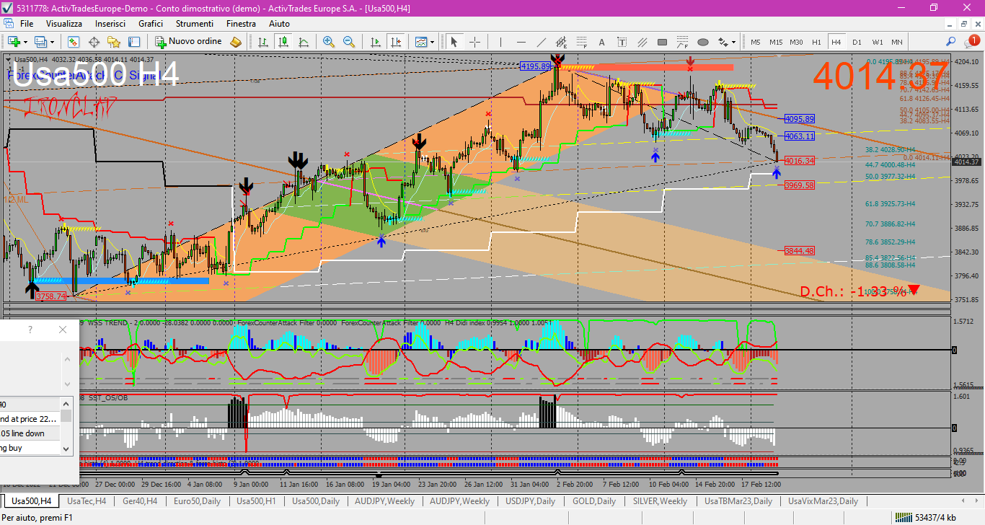The width and height of the screenshot is (985, 525).
Task: Select the M30 timeframe button
Action: [796, 42]
